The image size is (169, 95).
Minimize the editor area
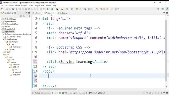164,13
